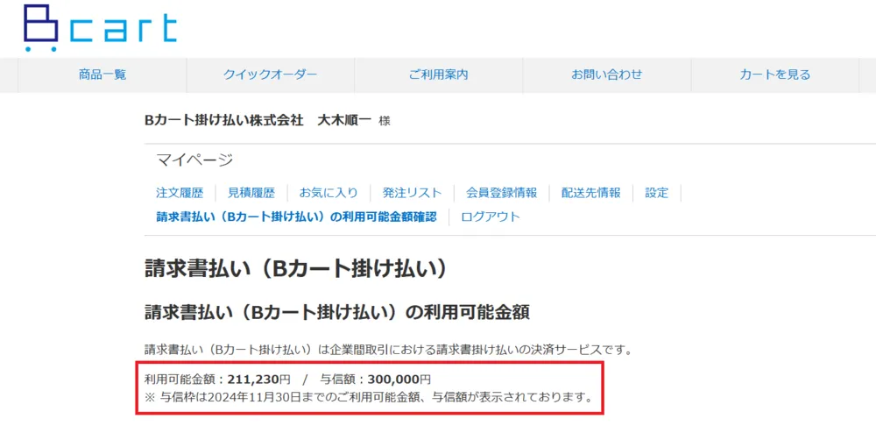This screenshot has height=426, width=876.
Task: Click the note mentioning 2024年11月30日
Action: pyautogui.click(x=368, y=399)
